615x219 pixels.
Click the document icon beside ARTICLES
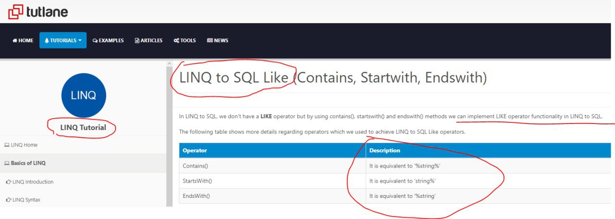coord(137,41)
